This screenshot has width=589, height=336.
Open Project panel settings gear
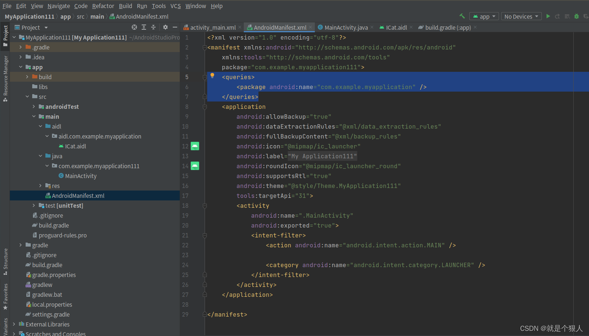pyautogui.click(x=165, y=27)
